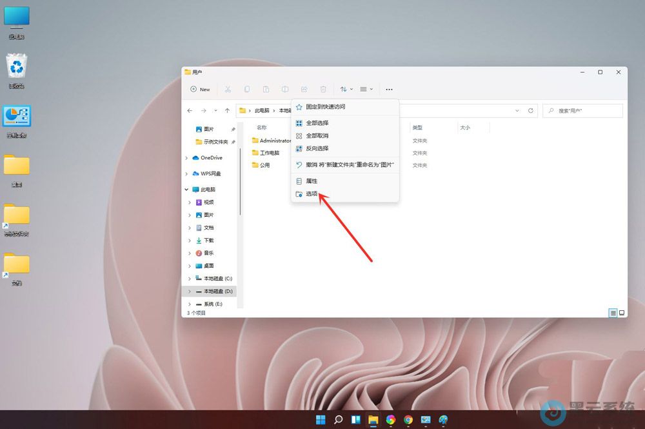The width and height of the screenshot is (645, 429).
Task: Click the New button in toolbar
Action: 200,90
